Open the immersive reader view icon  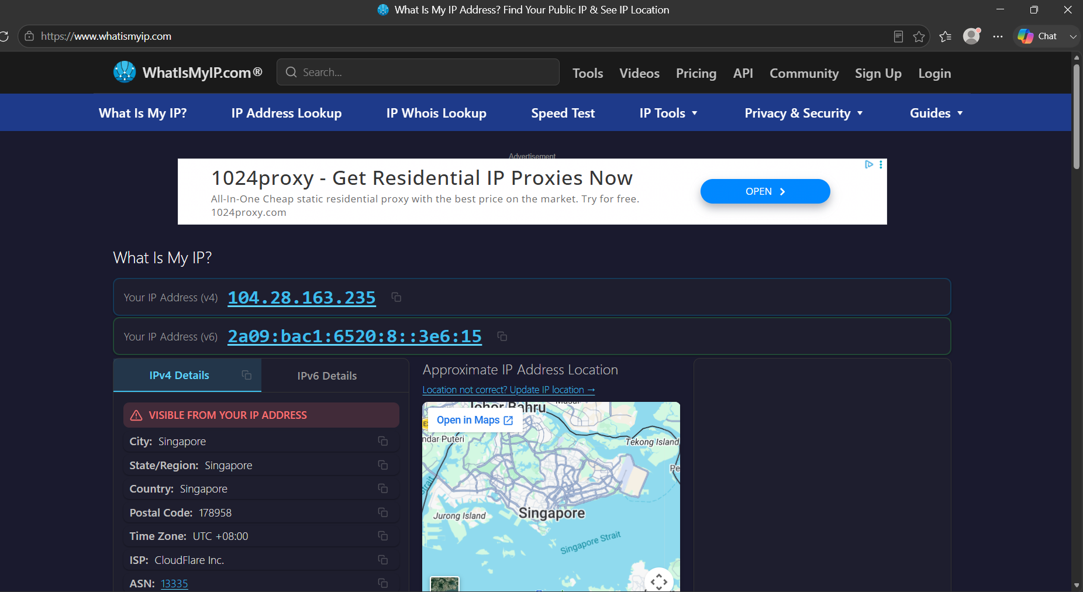898,36
